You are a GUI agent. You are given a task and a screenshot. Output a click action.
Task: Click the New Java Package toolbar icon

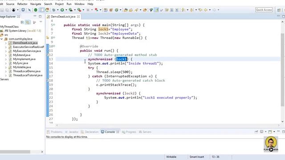[111, 10]
